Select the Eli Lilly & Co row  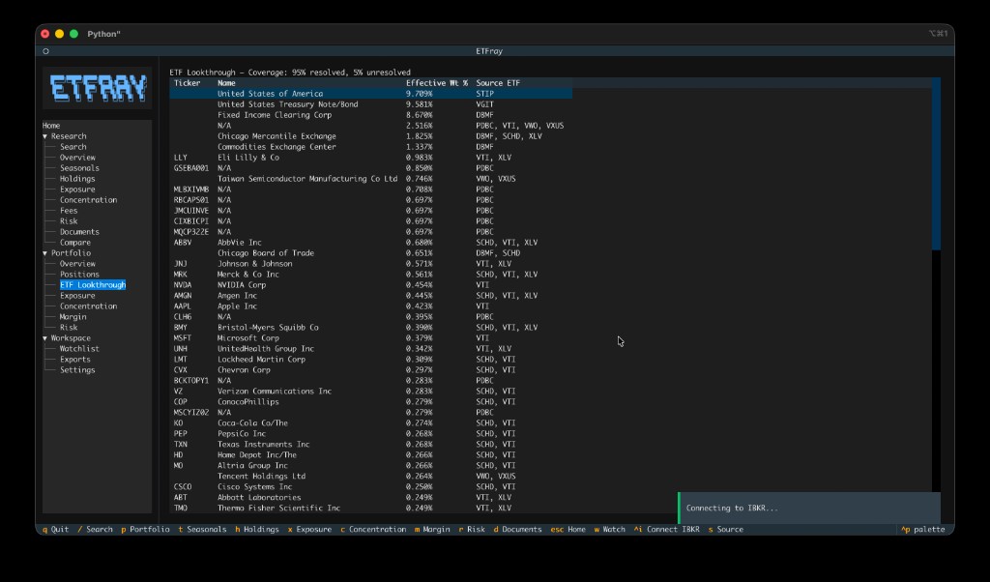point(370,158)
